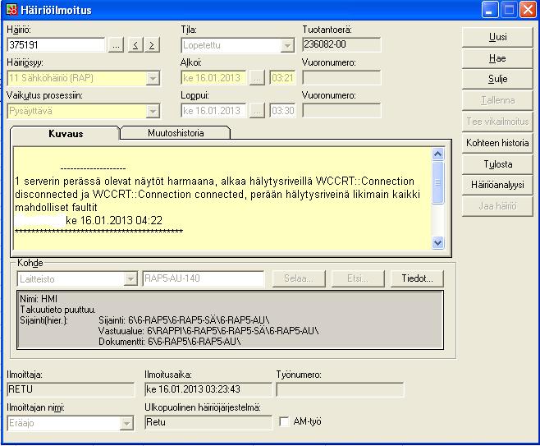Click the Tallenna button
This screenshot has height=446, width=540.
[x=497, y=100]
